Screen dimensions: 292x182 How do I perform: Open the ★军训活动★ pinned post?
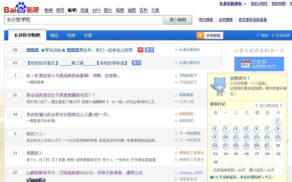(x=81, y=50)
